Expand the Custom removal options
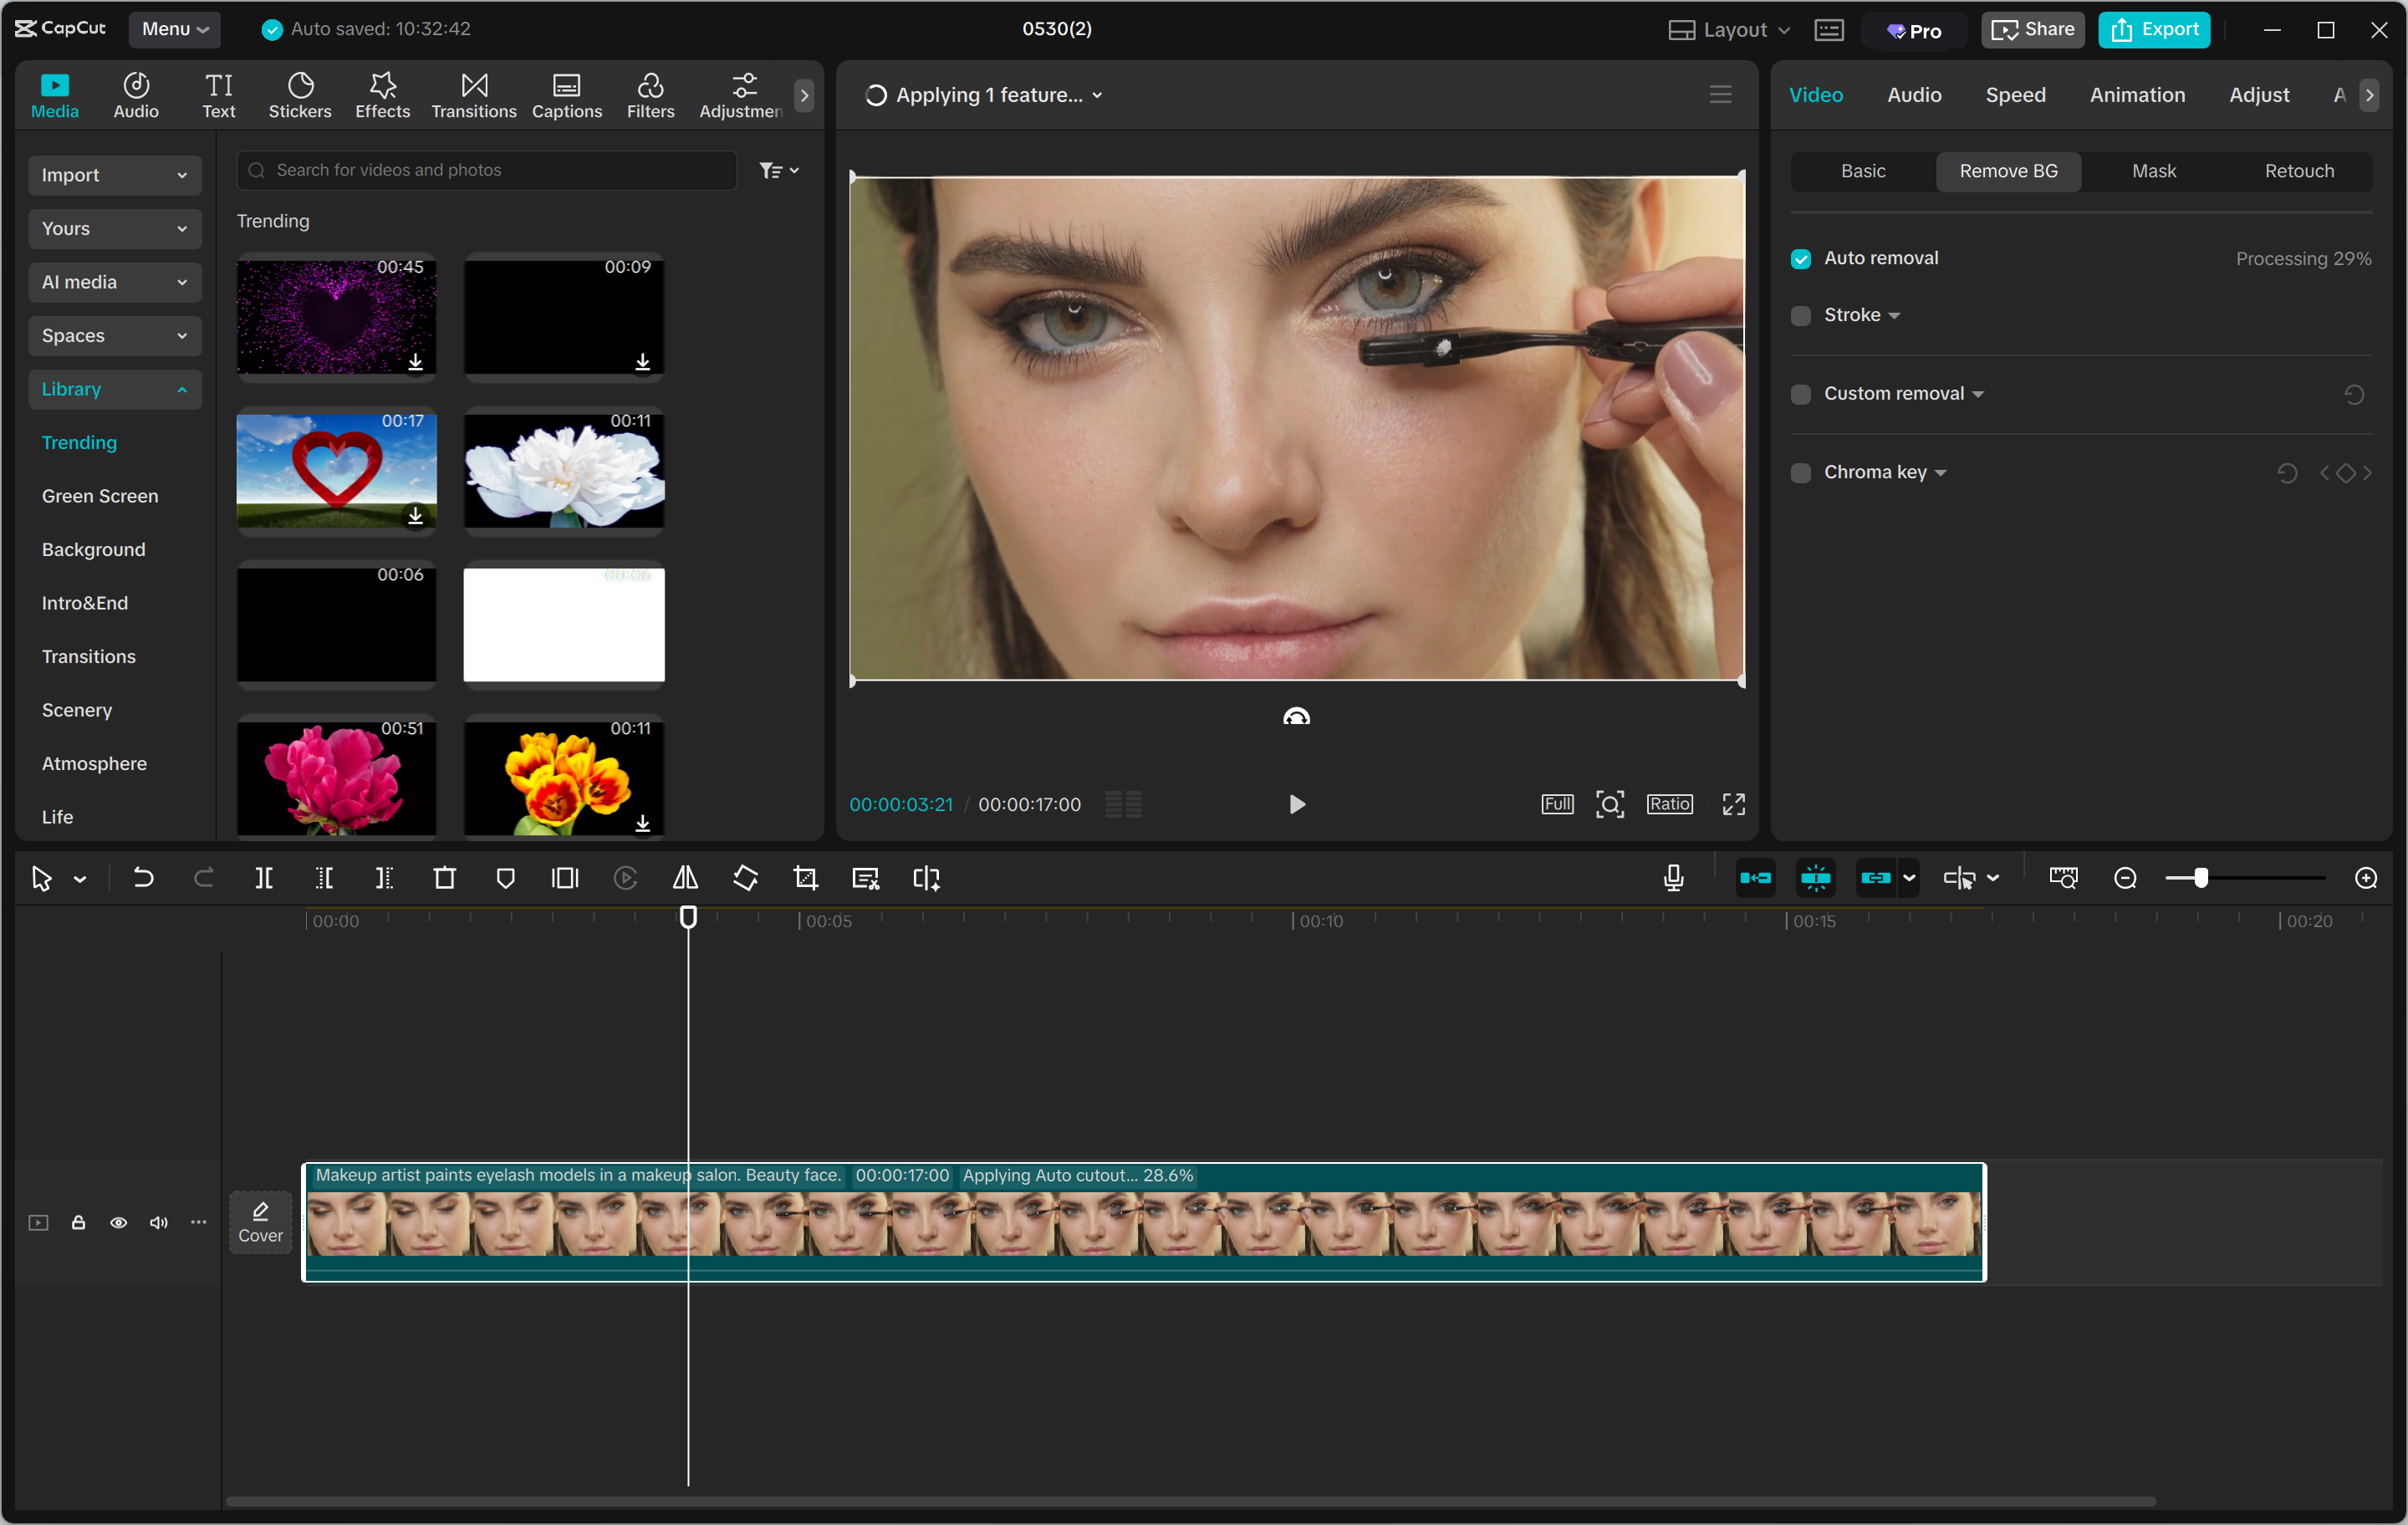Screen dimensions: 2408x1525 pos(1979,393)
